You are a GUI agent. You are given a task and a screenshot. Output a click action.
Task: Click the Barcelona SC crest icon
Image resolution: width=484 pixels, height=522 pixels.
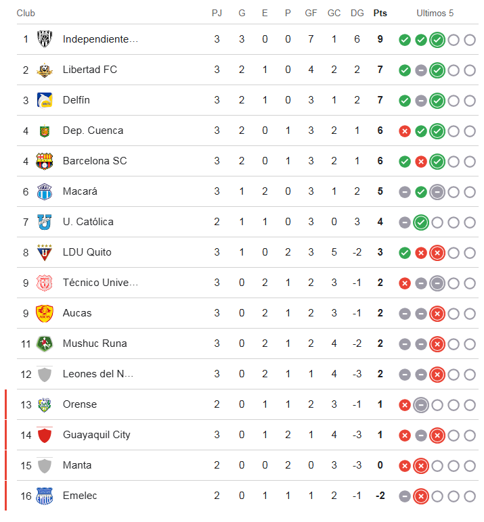pos(45,161)
